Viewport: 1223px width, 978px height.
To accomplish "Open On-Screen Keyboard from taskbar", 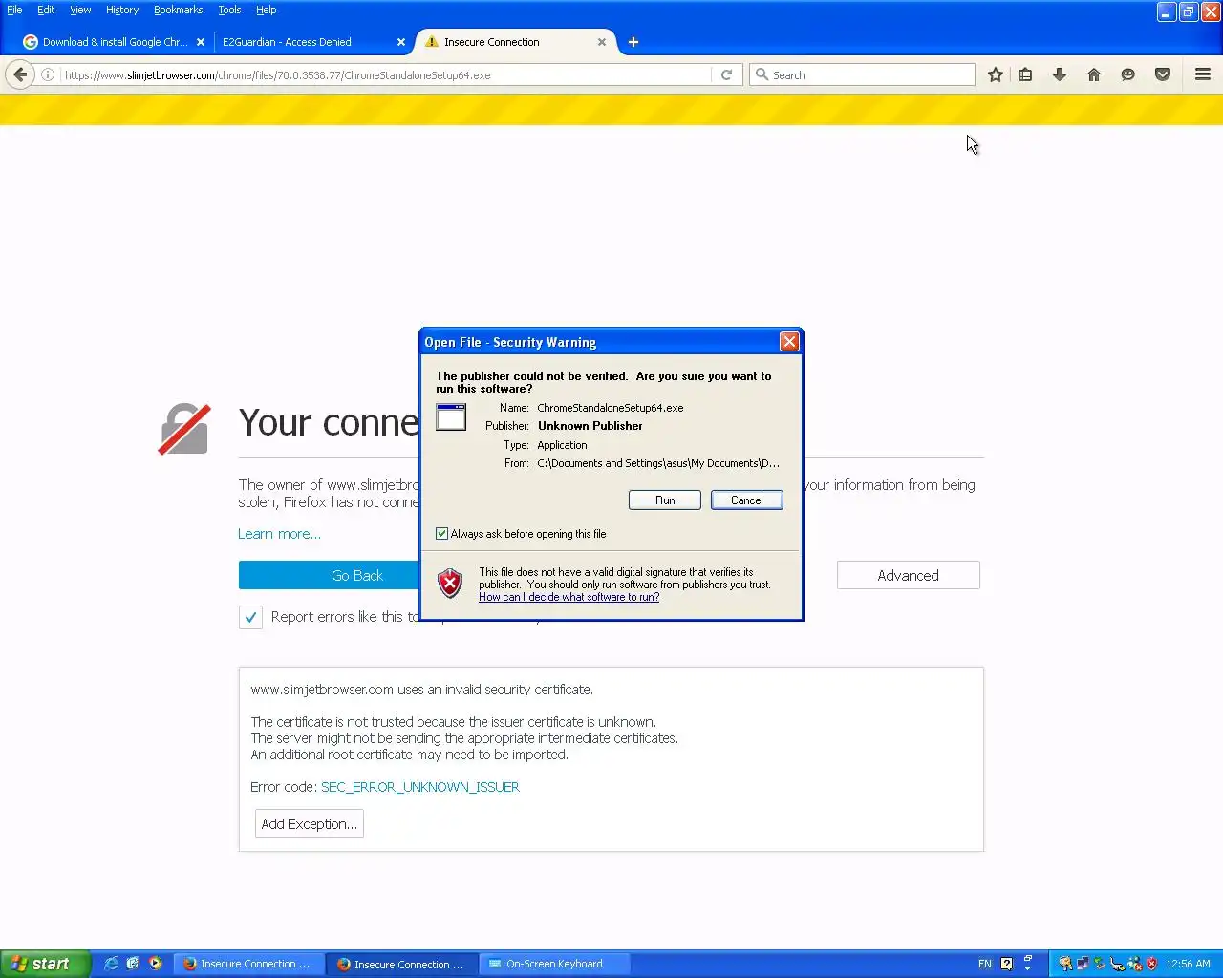I will [554, 964].
